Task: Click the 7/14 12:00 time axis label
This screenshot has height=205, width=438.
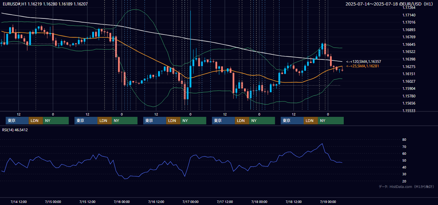Action: click(19, 202)
